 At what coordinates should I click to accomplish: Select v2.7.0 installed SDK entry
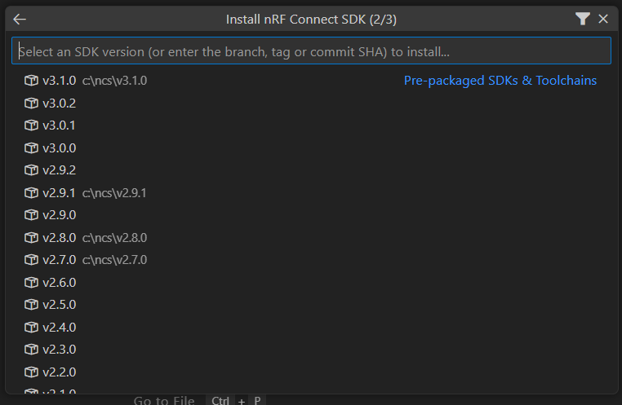(x=59, y=260)
